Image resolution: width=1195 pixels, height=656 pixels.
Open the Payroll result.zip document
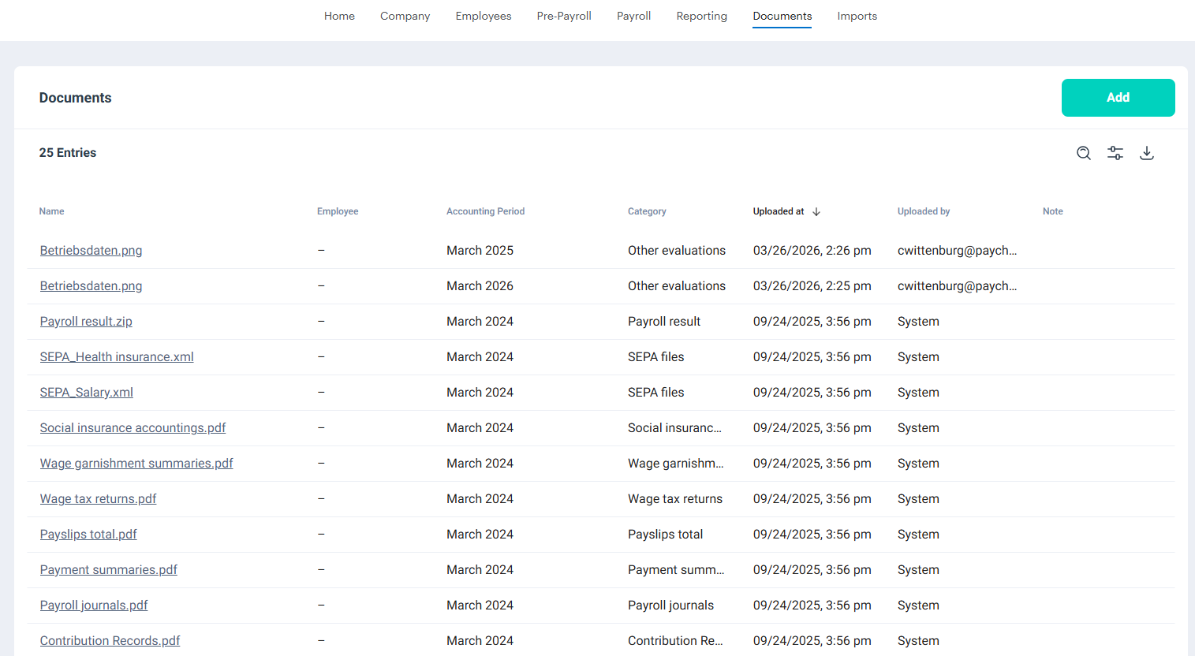pyautogui.click(x=86, y=322)
